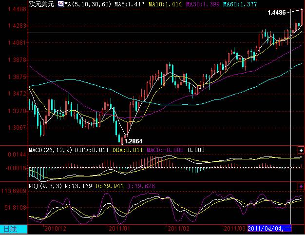
Task: Click the K:73.169 value
Action: pos(78,186)
